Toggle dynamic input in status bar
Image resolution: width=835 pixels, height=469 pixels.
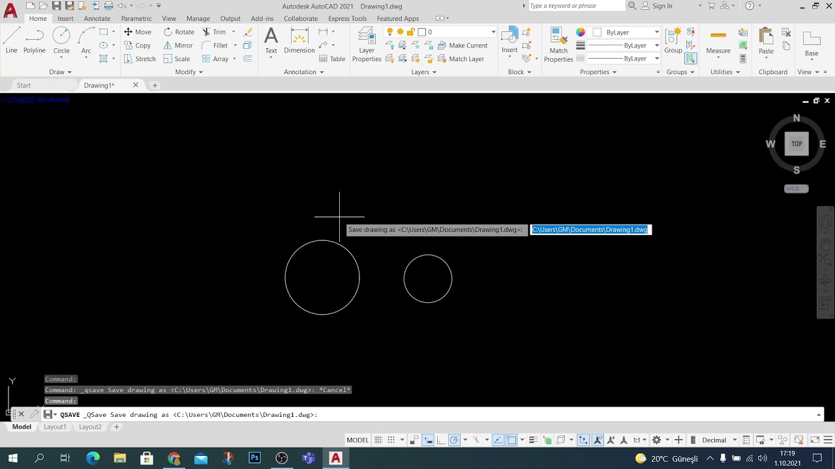tap(427, 440)
